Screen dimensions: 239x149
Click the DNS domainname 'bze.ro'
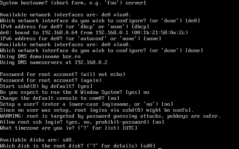pyautogui.click(x=72, y=56)
